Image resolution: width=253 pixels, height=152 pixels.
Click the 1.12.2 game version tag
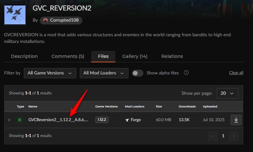(102, 120)
